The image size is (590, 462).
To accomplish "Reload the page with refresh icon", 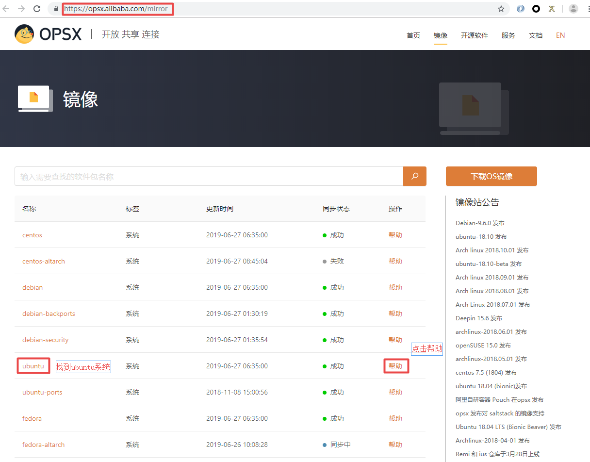I will pos(37,9).
